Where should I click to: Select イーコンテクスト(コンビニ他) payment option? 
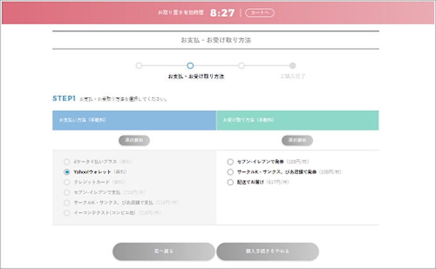(x=67, y=212)
